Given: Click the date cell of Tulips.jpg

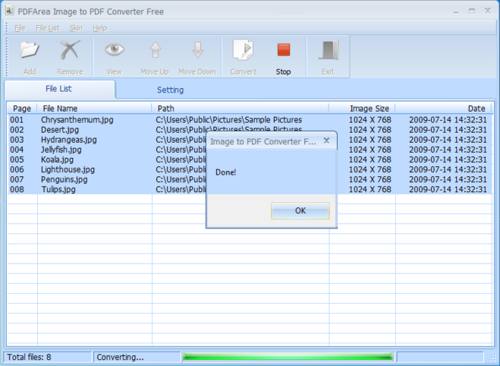Looking at the screenshot, I should click(x=448, y=189).
